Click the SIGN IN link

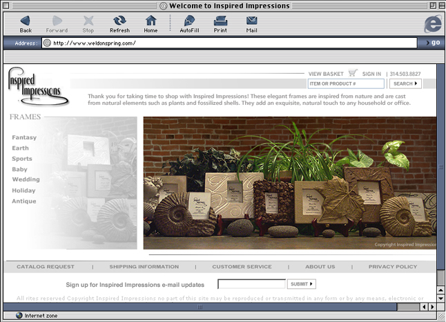click(371, 74)
